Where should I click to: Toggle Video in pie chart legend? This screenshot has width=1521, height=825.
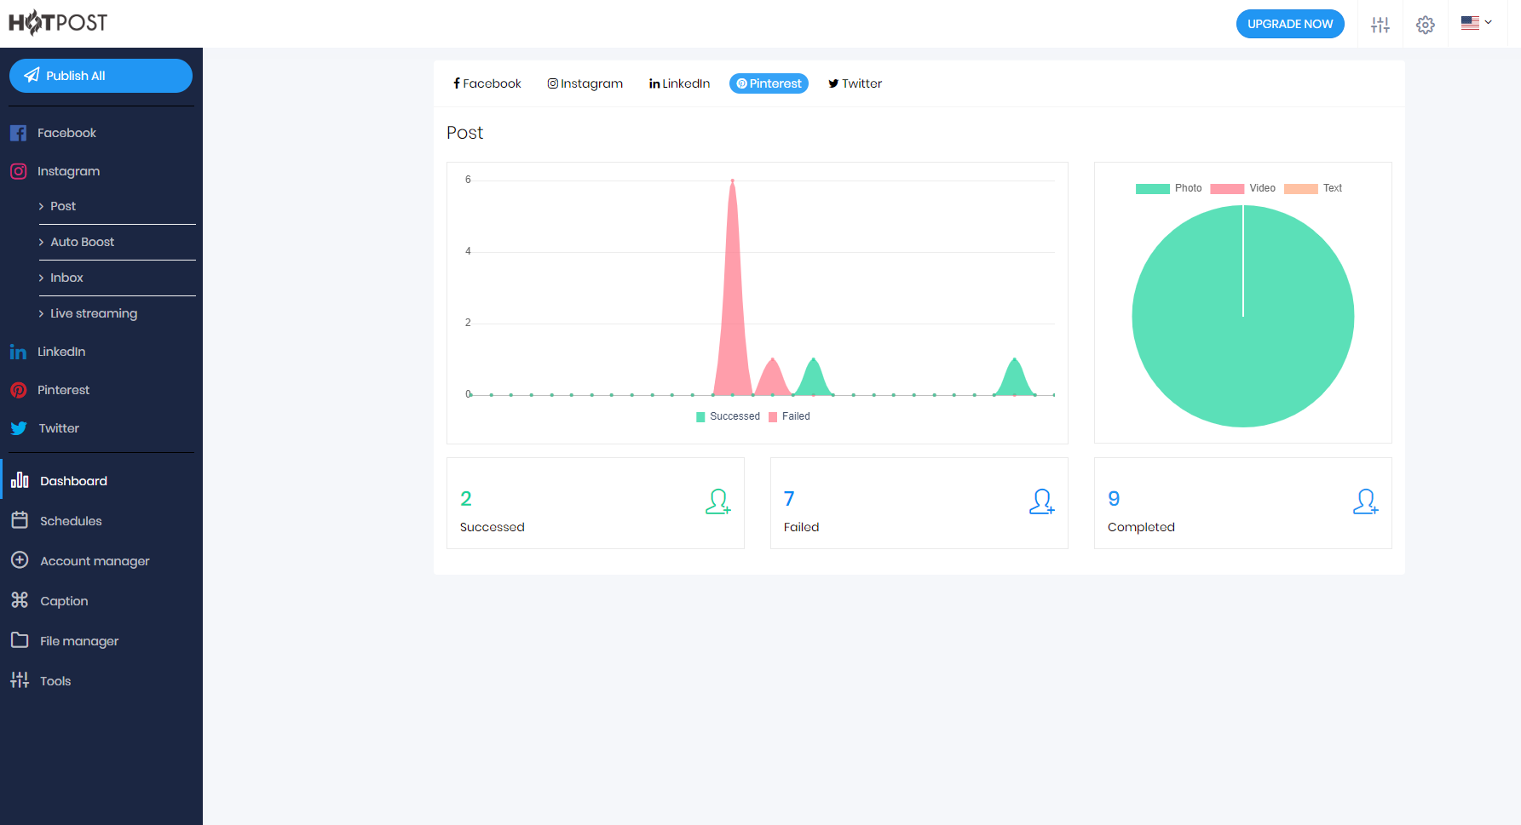(1243, 188)
